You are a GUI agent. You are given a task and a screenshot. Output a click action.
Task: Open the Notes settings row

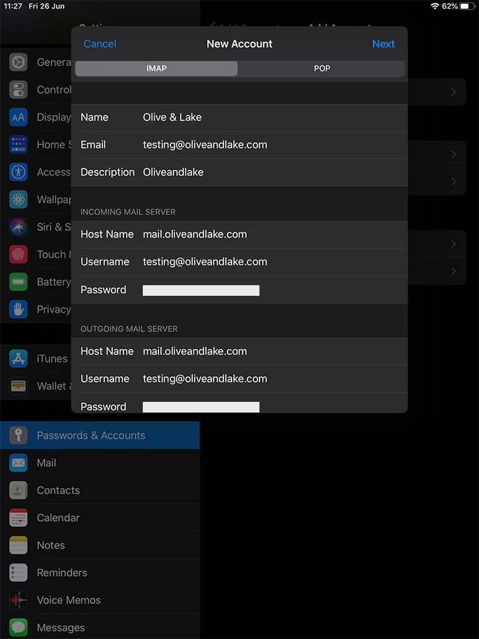click(100, 545)
